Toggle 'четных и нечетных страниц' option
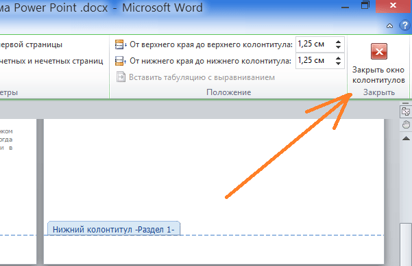Image resolution: width=412 pixels, height=266 pixels. pos(51,61)
